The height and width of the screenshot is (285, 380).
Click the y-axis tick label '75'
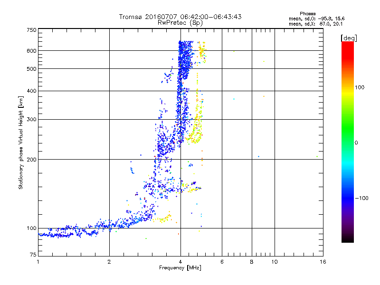pos(33,255)
